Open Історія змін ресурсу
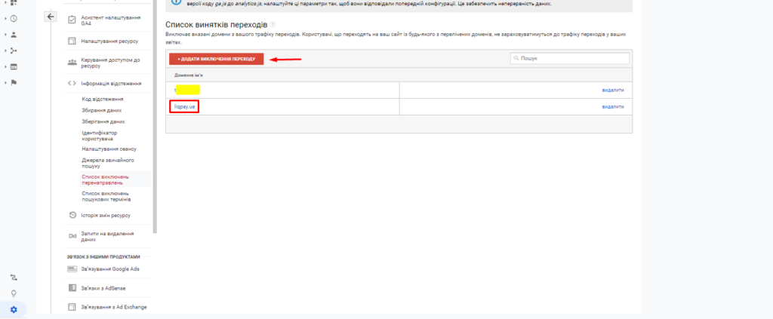This screenshot has width=773, height=319. tap(106, 215)
